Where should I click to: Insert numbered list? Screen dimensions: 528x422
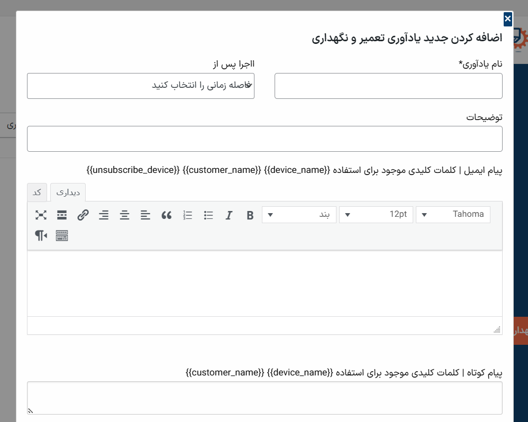[x=188, y=215]
